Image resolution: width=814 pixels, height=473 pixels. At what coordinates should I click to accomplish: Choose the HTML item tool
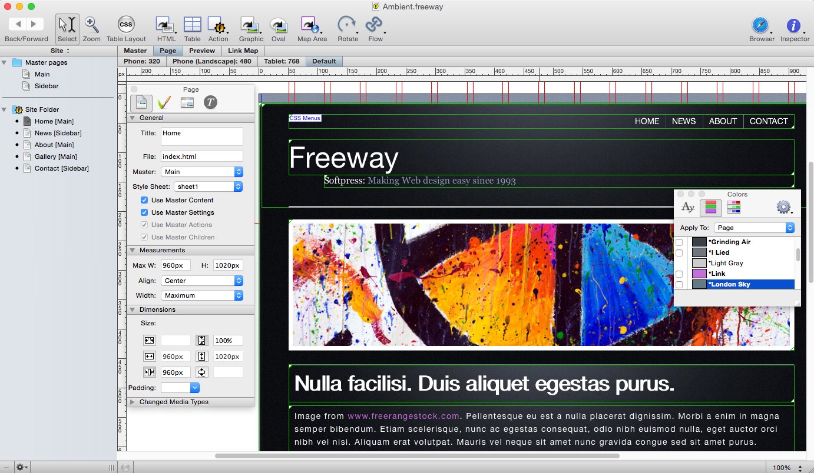[x=164, y=25]
